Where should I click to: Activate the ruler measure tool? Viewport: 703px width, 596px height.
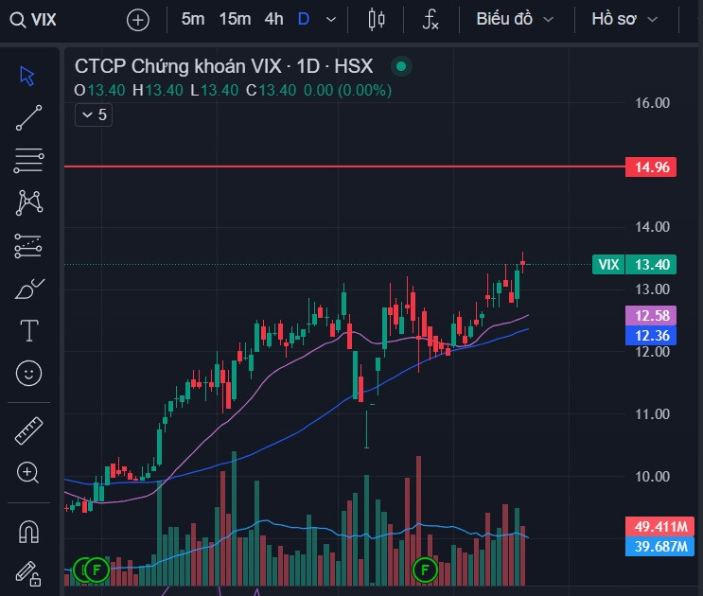[28, 431]
